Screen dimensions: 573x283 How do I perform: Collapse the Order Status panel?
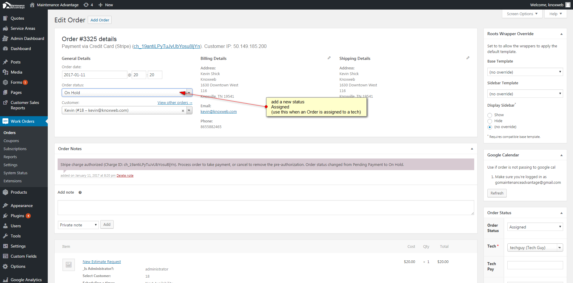(x=561, y=213)
